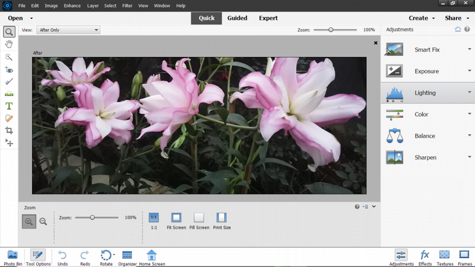475x267 pixels.
Task: Open the Enhance menu
Action: [x=72, y=6]
